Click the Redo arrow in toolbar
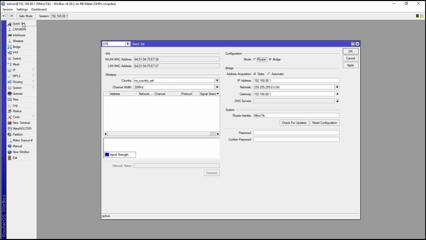The image size is (426, 240). [x=11, y=16]
